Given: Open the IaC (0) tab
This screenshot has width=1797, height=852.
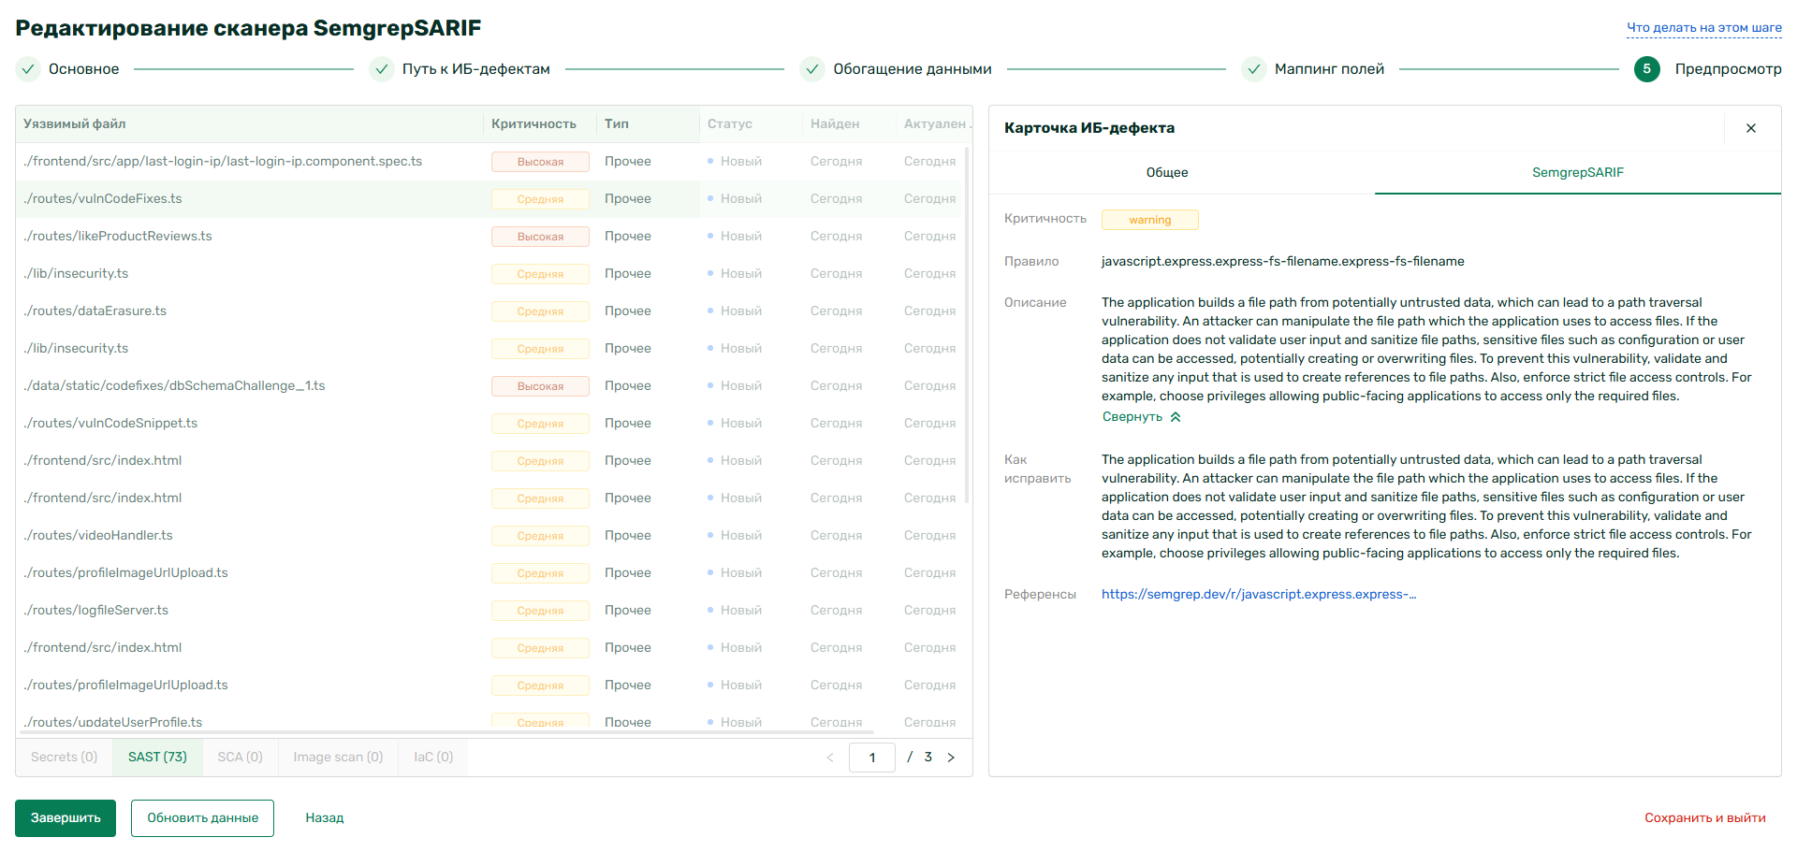Looking at the screenshot, I should coord(433,758).
